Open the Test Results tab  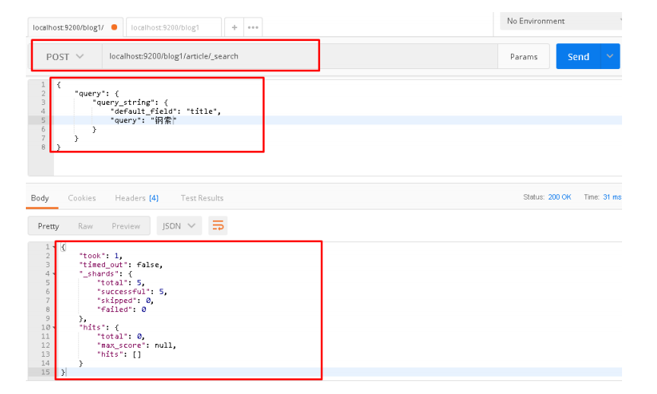point(202,198)
